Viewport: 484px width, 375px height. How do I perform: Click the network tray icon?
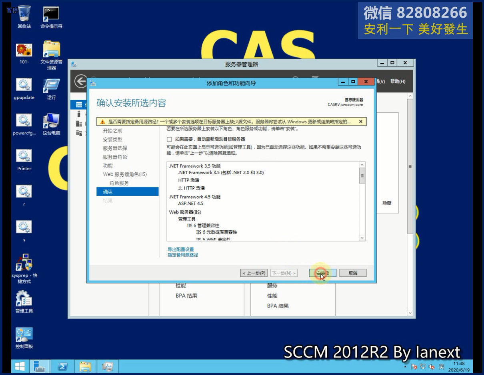pos(423,367)
